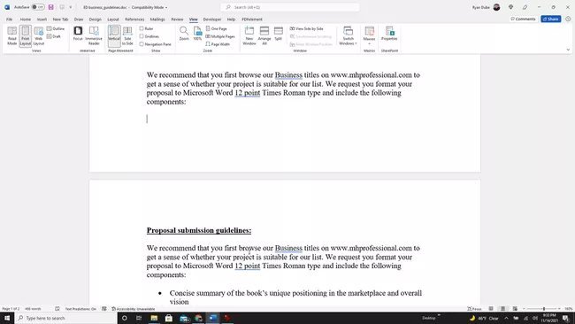575x324 pixels.
Task: Open the Zoom dialog magnifier icon
Action: 184,34
